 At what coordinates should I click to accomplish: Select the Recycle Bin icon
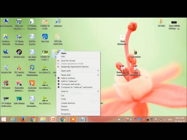click(x=6, y=69)
